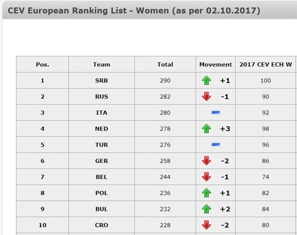Click the green up arrow beside BUL +2
The width and height of the screenshot is (297, 235).
click(x=207, y=209)
